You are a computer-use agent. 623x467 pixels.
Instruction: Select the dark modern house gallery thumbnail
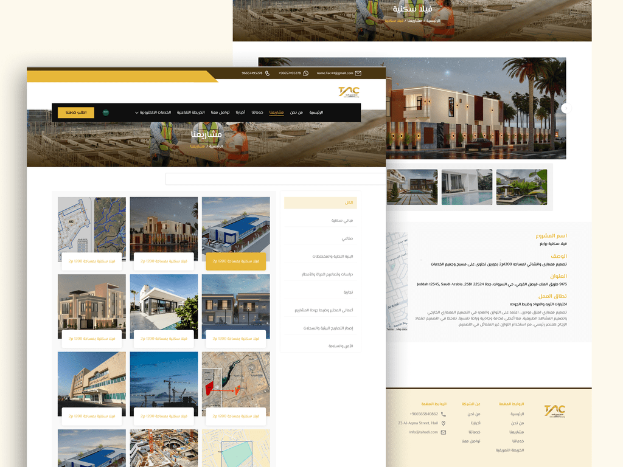pyautogui.click(x=412, y=187)
